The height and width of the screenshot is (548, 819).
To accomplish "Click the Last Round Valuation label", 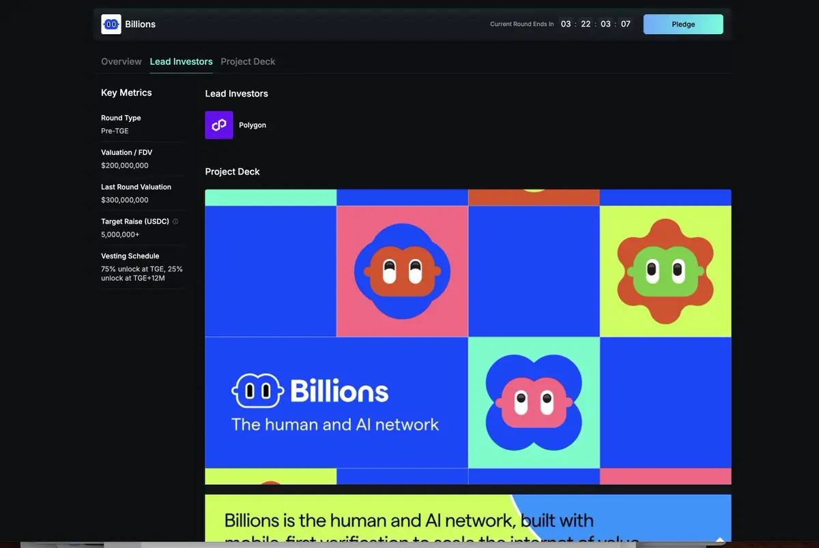I will (136, 187).
